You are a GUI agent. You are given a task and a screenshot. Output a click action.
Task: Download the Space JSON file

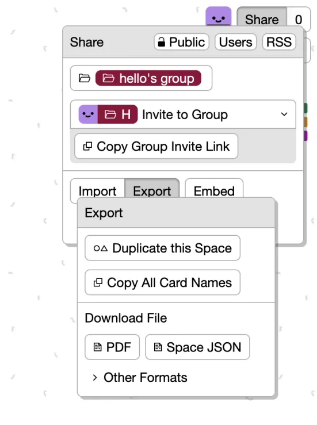point(197,347)
